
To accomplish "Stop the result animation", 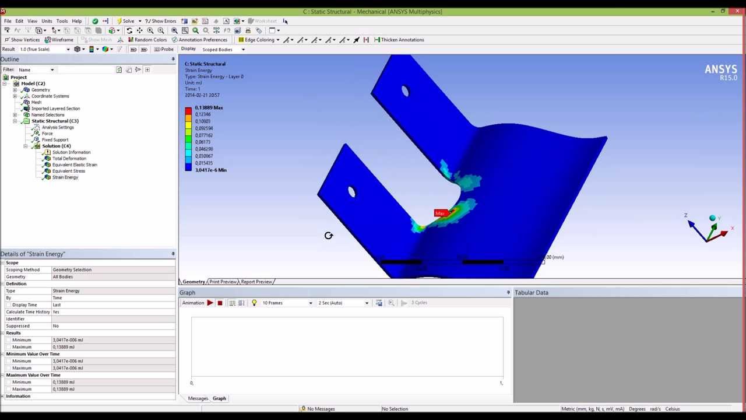I will point(220,303).
